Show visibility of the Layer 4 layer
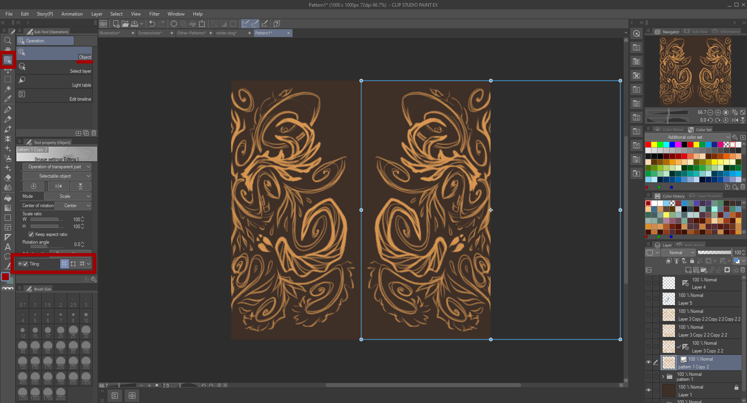 (x=649, y=283)
